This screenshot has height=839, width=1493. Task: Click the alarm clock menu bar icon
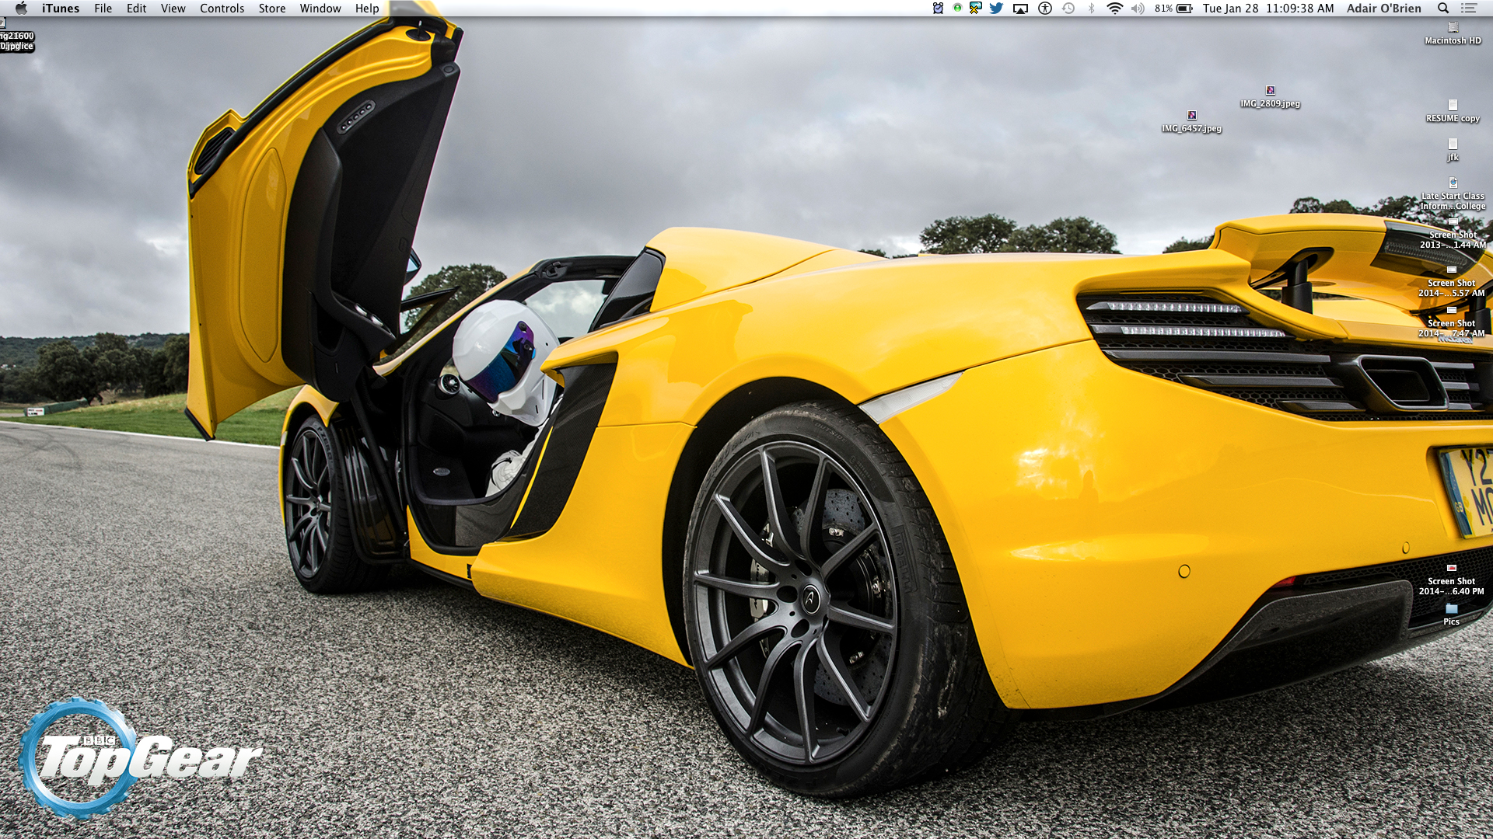(x=938, y=8)
